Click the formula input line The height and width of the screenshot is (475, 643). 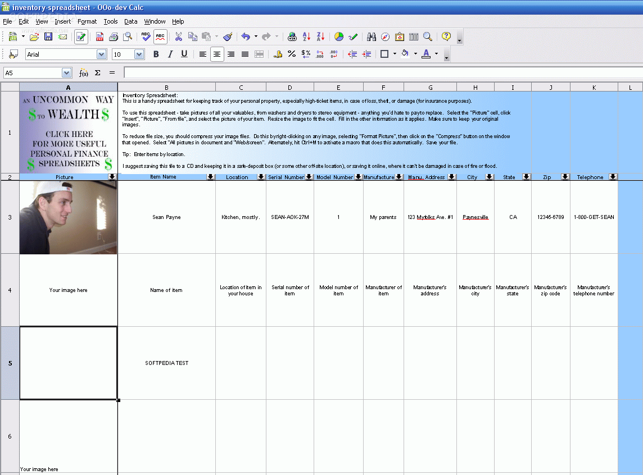[383, 73]
